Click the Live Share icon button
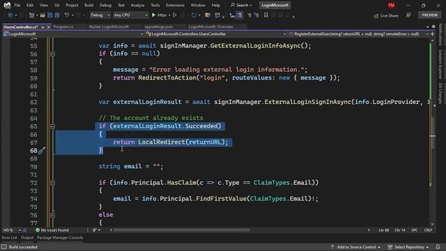This screenshot has width=446, height=251. coord(385,15)
